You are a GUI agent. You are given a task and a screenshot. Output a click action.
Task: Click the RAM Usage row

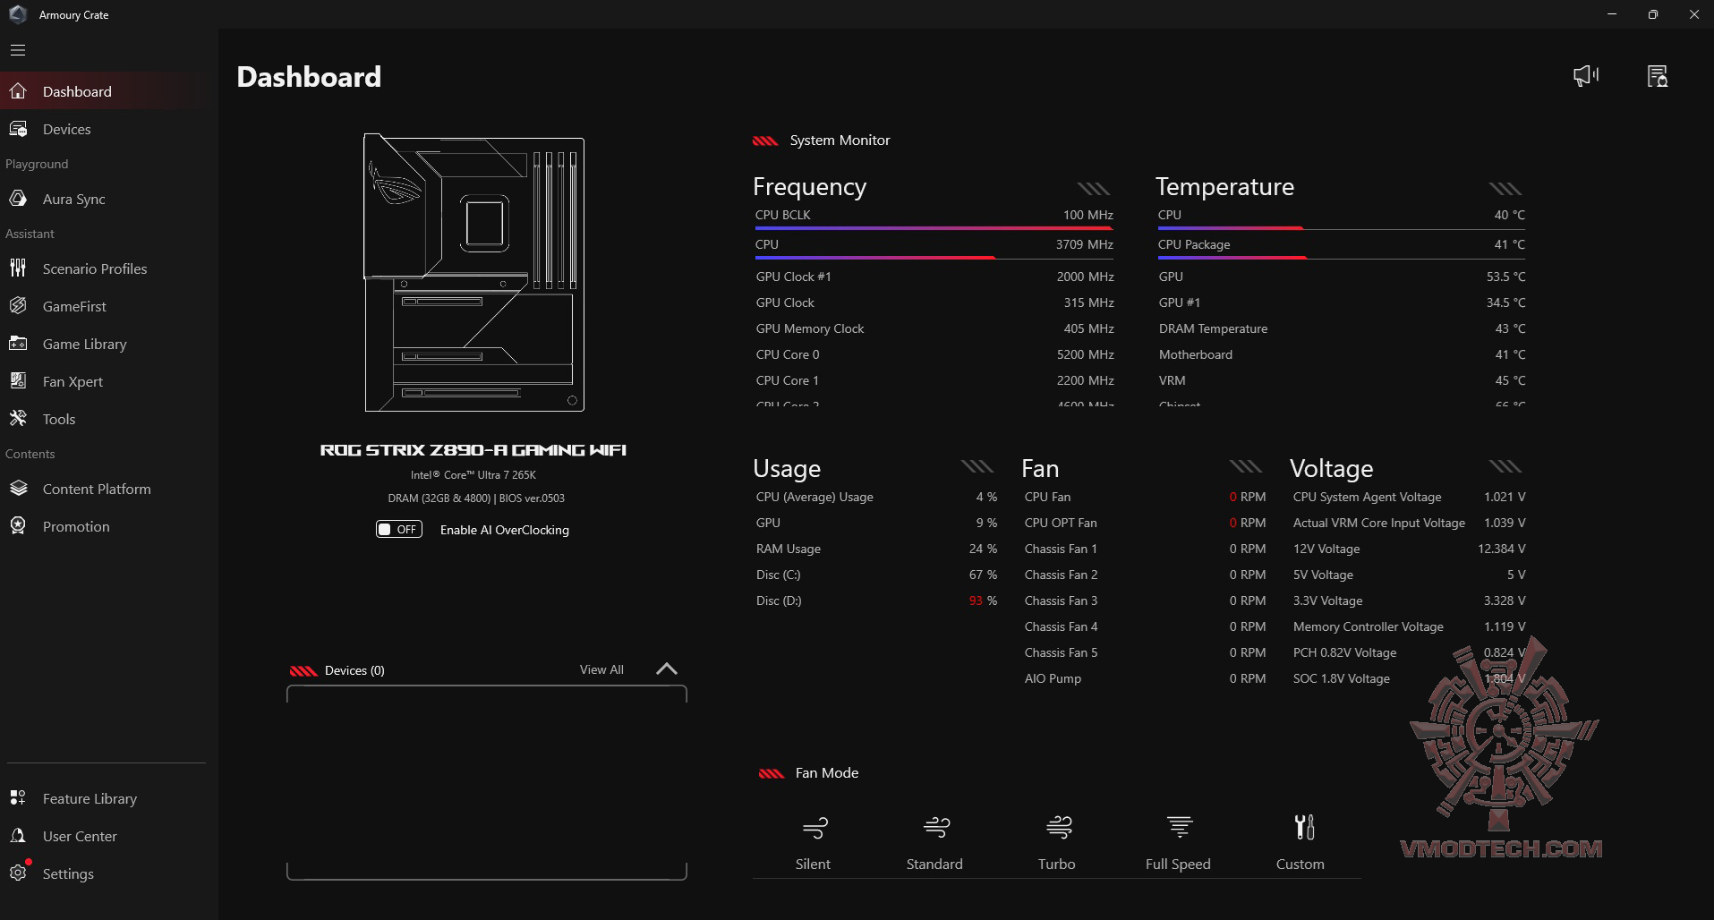876,549
